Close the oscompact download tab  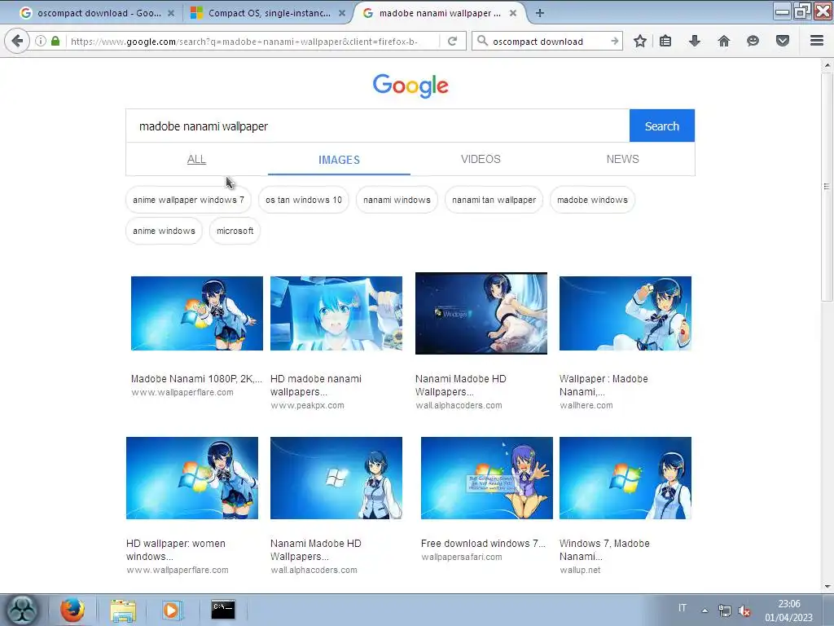tap(171, 13)
